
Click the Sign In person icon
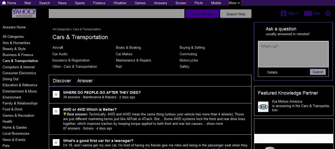tap(284, 13)
